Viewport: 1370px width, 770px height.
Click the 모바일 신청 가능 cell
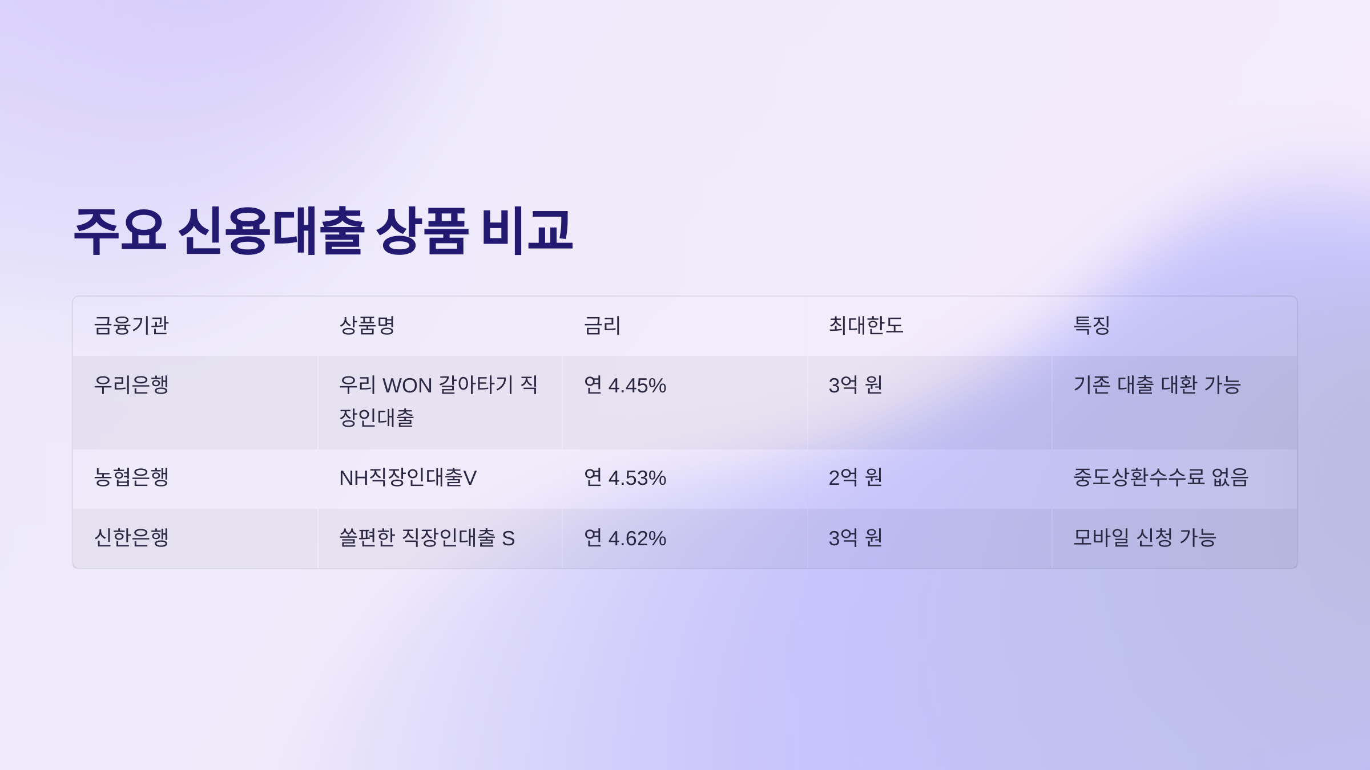tap(1145, 538)
